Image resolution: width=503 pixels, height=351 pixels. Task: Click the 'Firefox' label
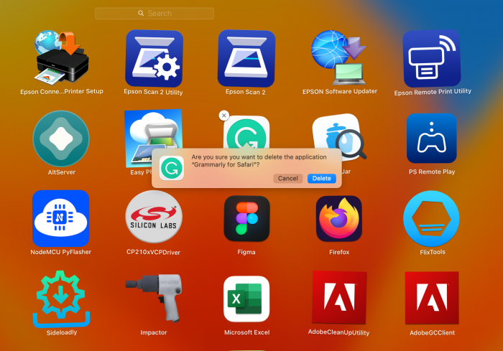click(339, 252)
